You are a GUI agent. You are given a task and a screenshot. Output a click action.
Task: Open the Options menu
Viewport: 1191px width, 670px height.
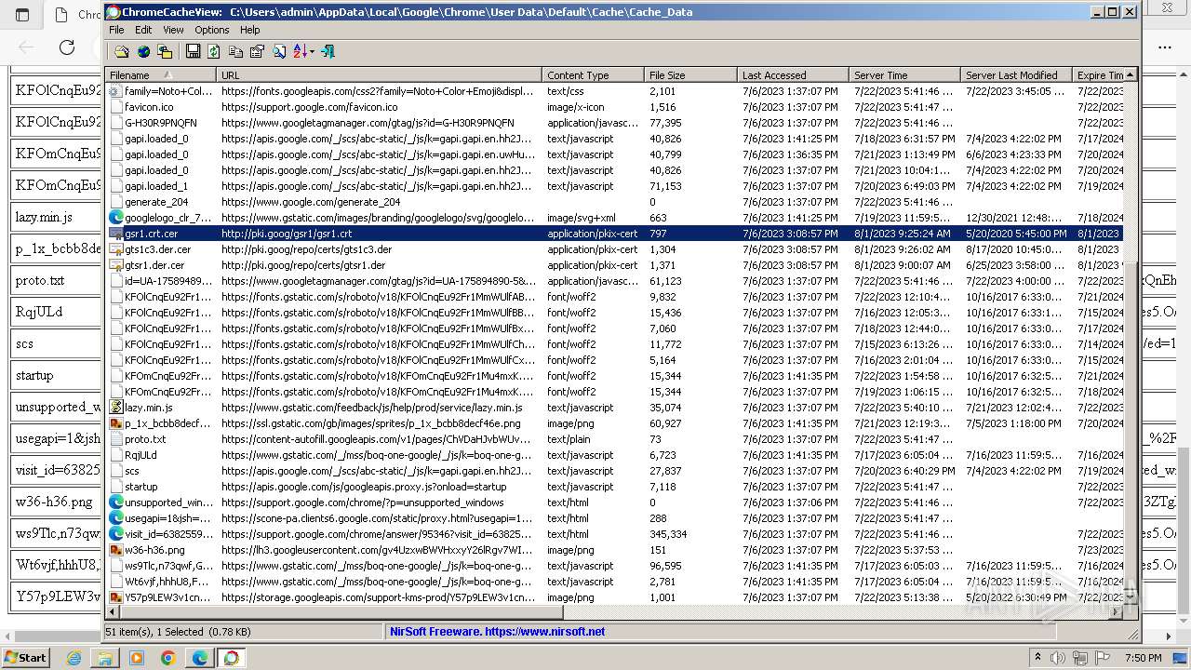pyautogui.click(x=212, y=30)
